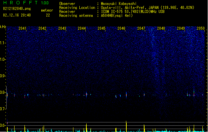This screenshot has height=132, width=208.
Task: Select the antenna value A504HB(yagi 4el)
Action: pos(117,16)
